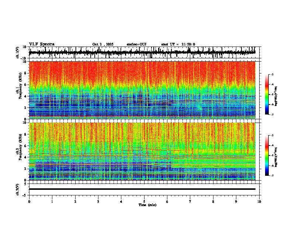
Task: Click the 'VLF Spectra' title text
Action: pos(42,44)
